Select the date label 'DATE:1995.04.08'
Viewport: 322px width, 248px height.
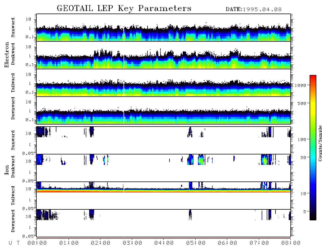point(253,10)
